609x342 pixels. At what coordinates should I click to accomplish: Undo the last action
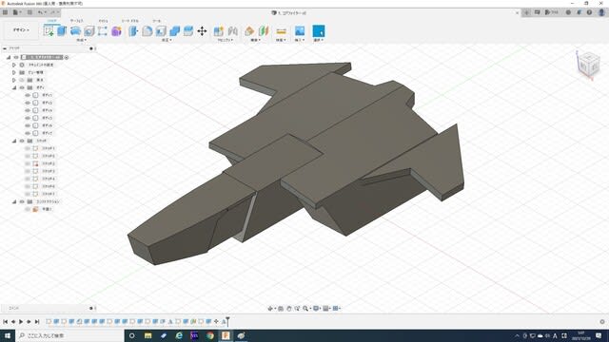tap(40, 12)
